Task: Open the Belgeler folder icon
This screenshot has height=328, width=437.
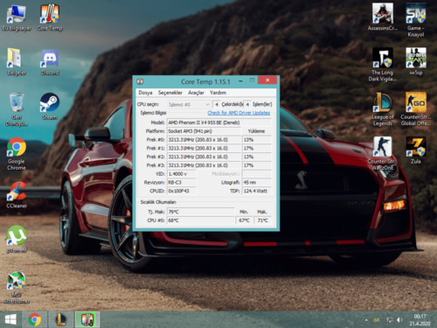Action: pyautogui.click(x=17, y=62)
